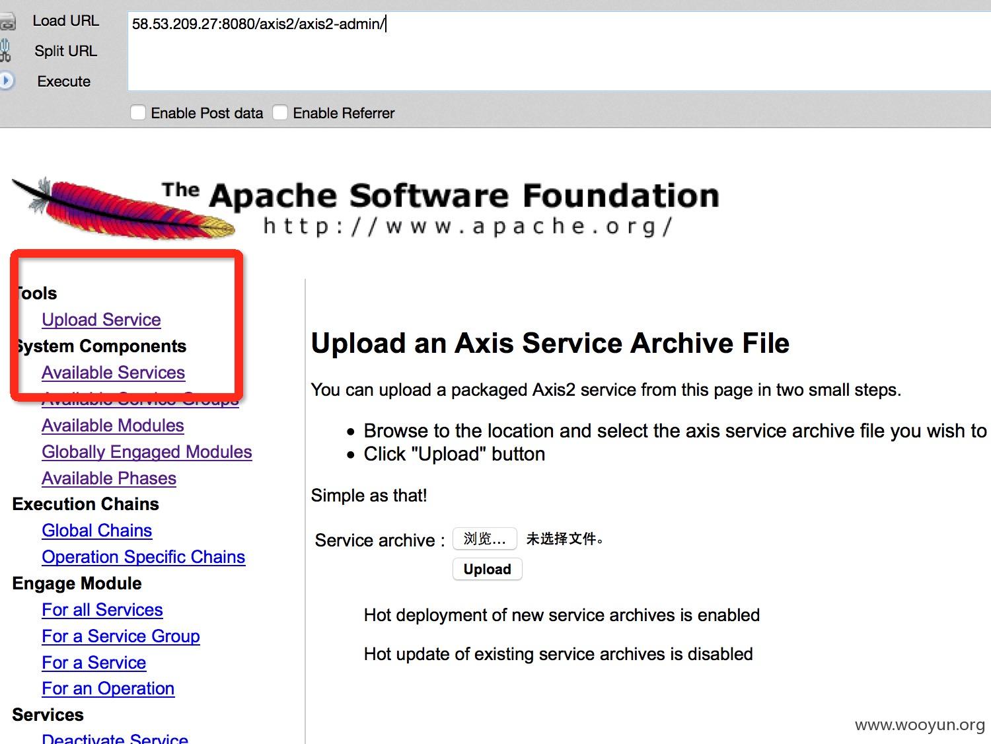Open the Deactivate Service link
Viewport: 991px width, 744px height.
tap(115, 738)
